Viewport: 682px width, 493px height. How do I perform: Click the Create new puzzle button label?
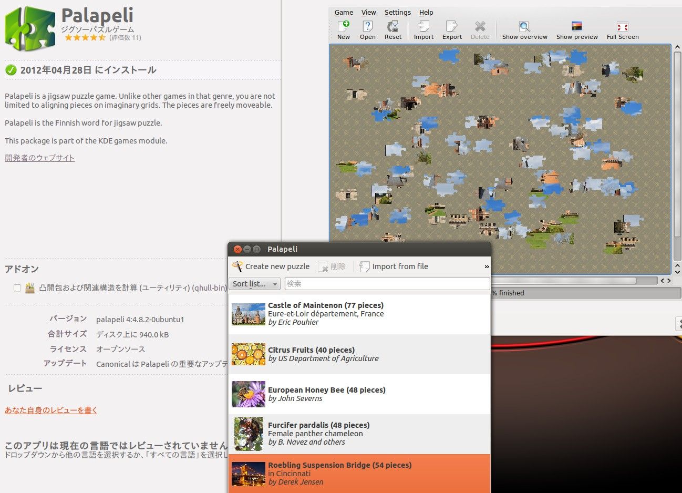coord(277,266)
